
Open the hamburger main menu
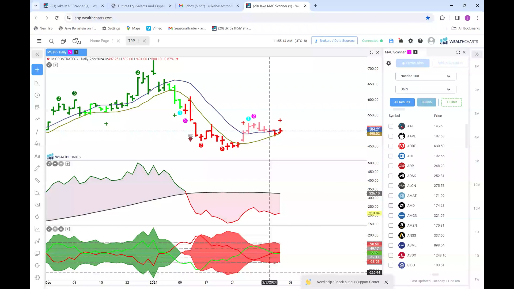coord(39,41)
